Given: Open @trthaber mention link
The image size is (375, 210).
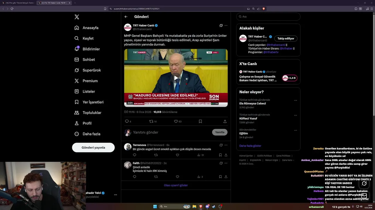Looking at the screenshot, I should pos(286,49).
